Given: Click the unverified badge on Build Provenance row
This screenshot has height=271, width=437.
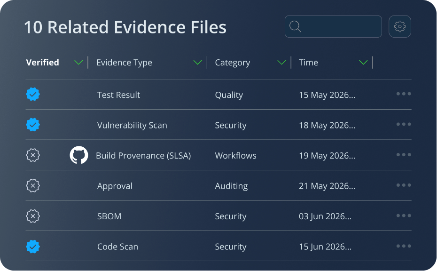Looking at the screenshot, I should [33, 155].
